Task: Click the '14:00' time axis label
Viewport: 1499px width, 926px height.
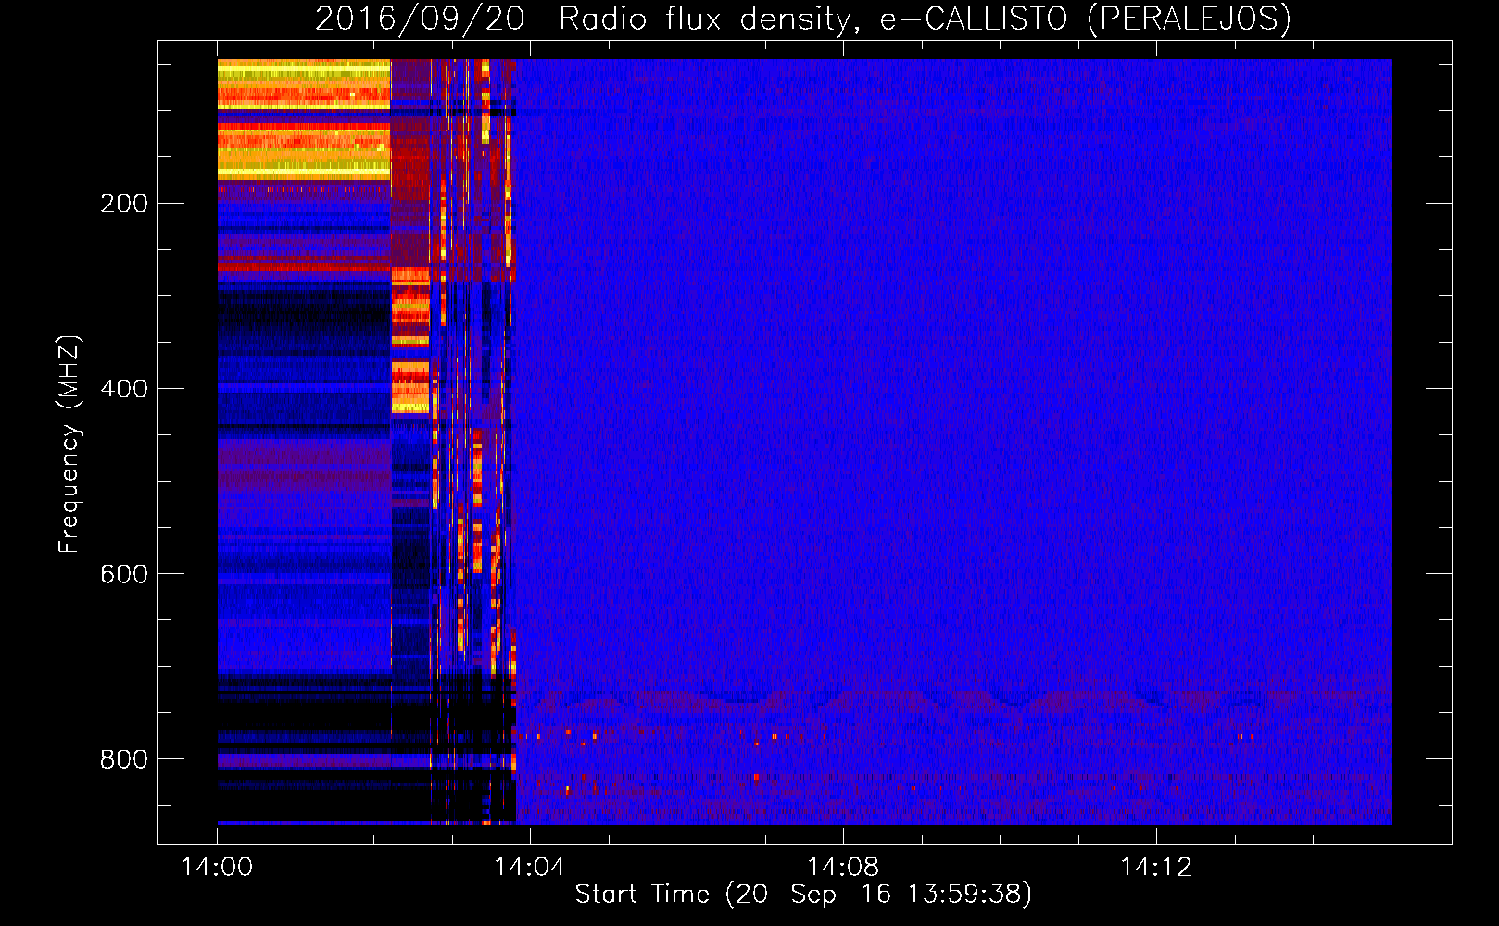Action: click(x=217, y=868)
